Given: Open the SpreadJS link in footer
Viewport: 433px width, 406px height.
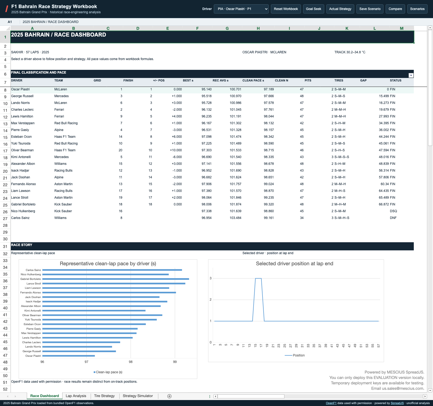Looking at the screenshot, I should (x=397, y=403).
